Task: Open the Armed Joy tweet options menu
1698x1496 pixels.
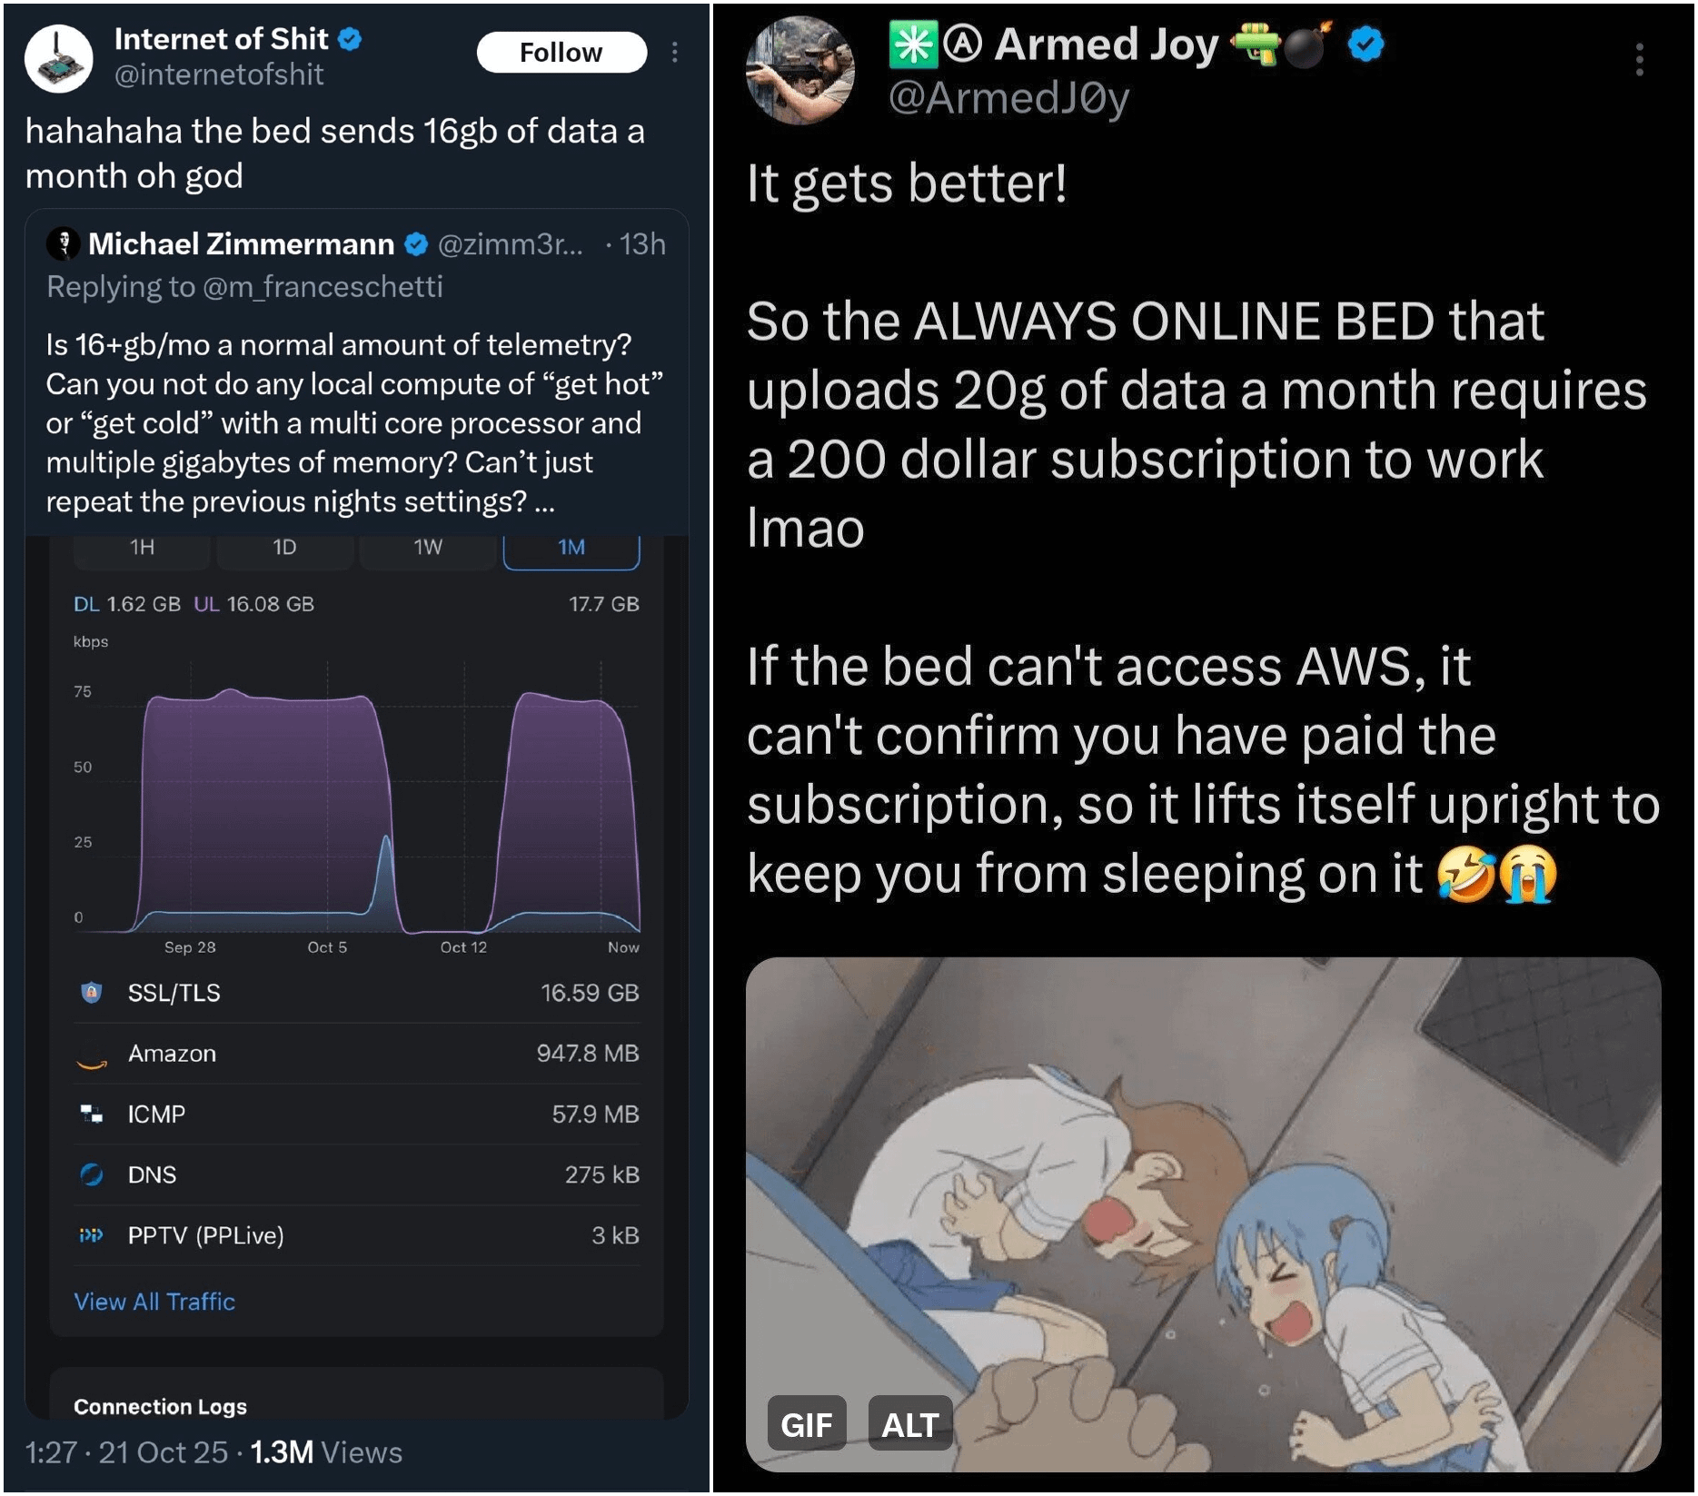Action: point(1639,60)
